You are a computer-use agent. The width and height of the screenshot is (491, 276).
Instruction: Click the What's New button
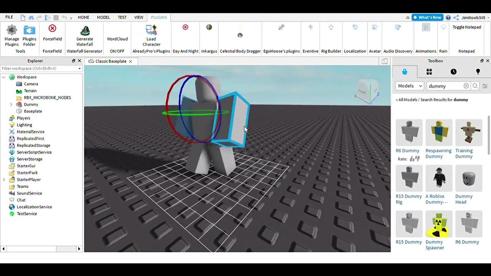tap(427, 17)
